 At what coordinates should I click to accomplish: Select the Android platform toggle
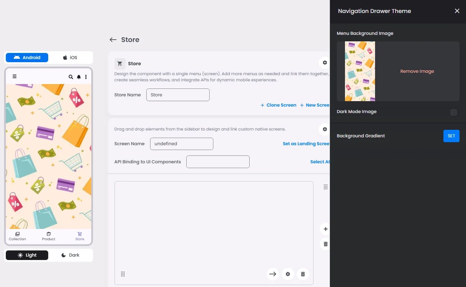click(x=27, y=57)
